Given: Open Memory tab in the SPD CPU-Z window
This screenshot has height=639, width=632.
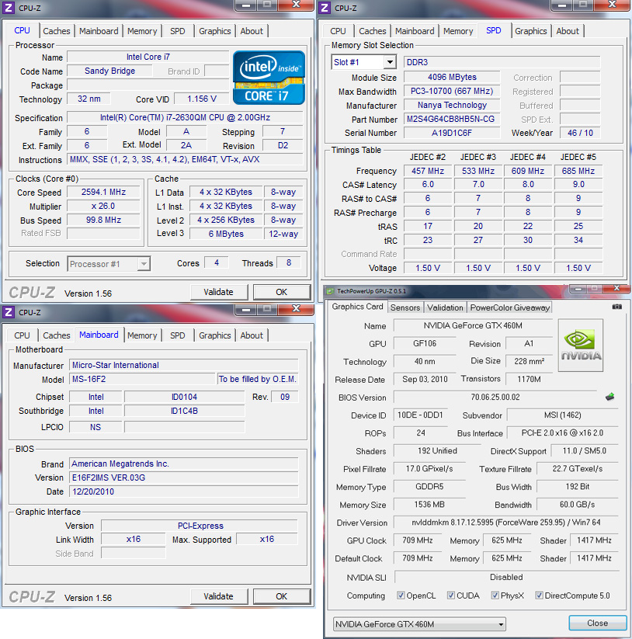Looking at the screenshot, I should coord(458,31).
